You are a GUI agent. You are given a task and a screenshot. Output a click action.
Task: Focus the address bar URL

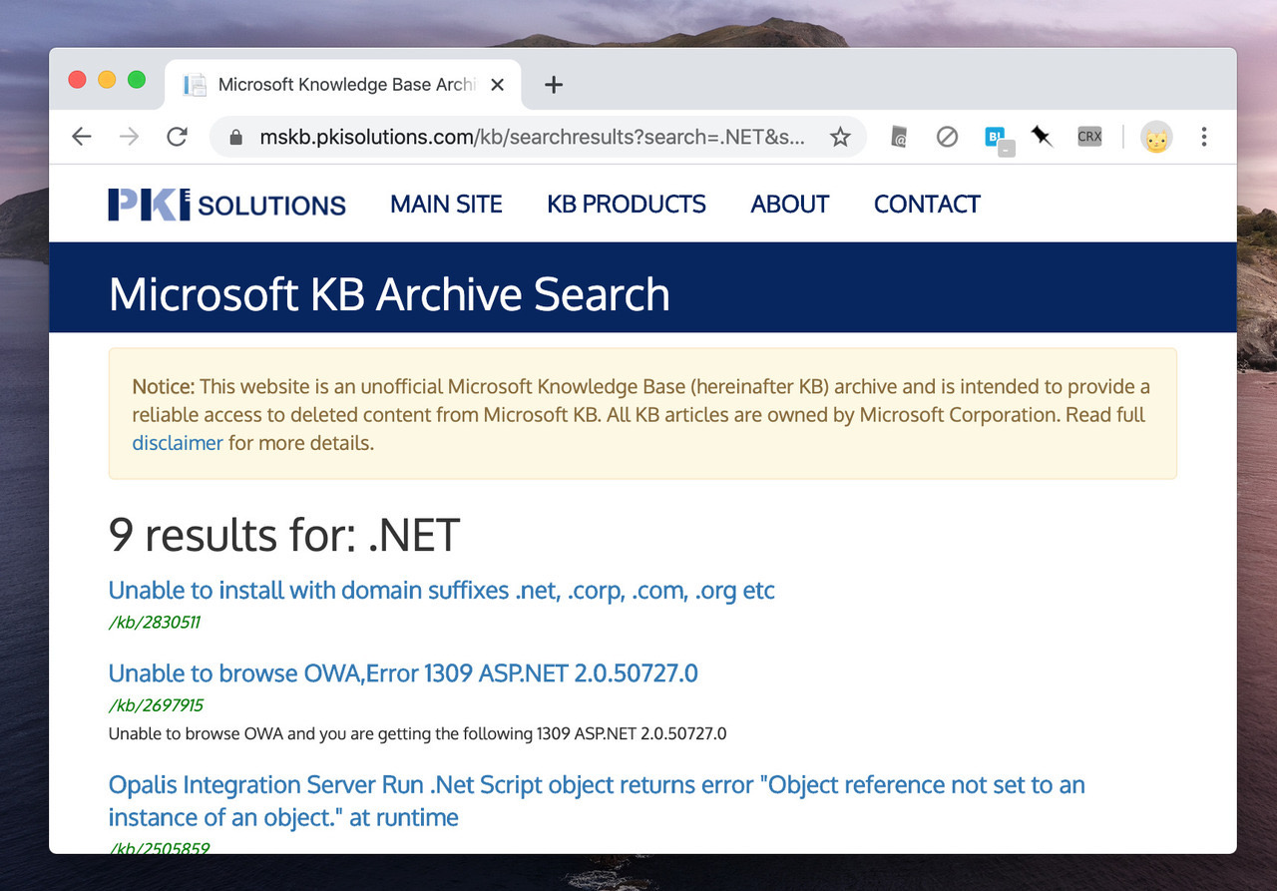(x=529, y=137)
